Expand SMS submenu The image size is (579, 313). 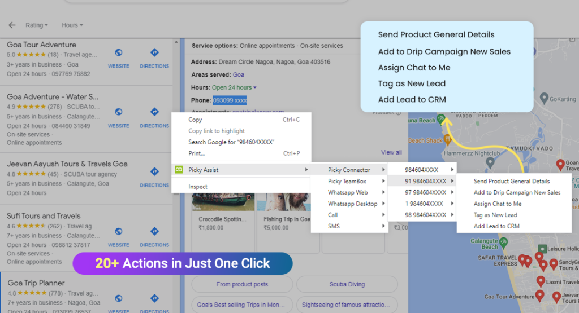point(349,226)
